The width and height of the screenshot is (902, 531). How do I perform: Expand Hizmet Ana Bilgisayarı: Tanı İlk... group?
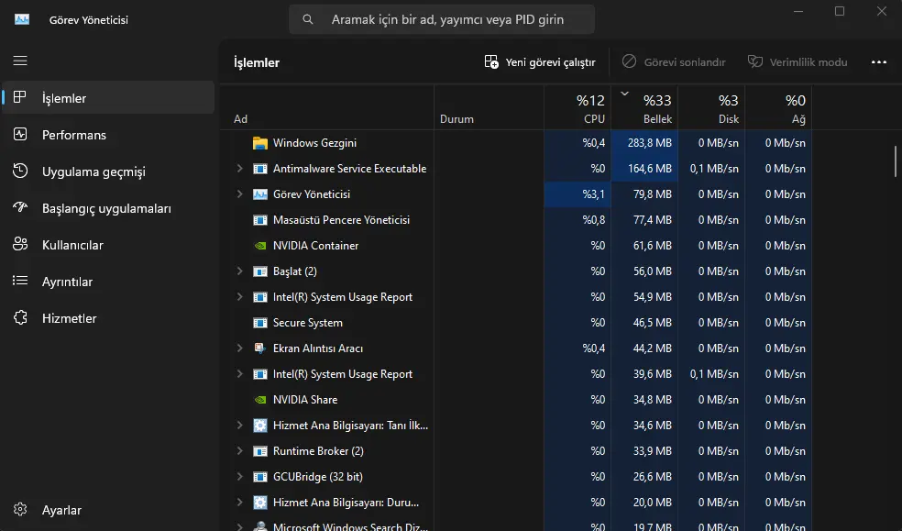click(x=239, y=426)
